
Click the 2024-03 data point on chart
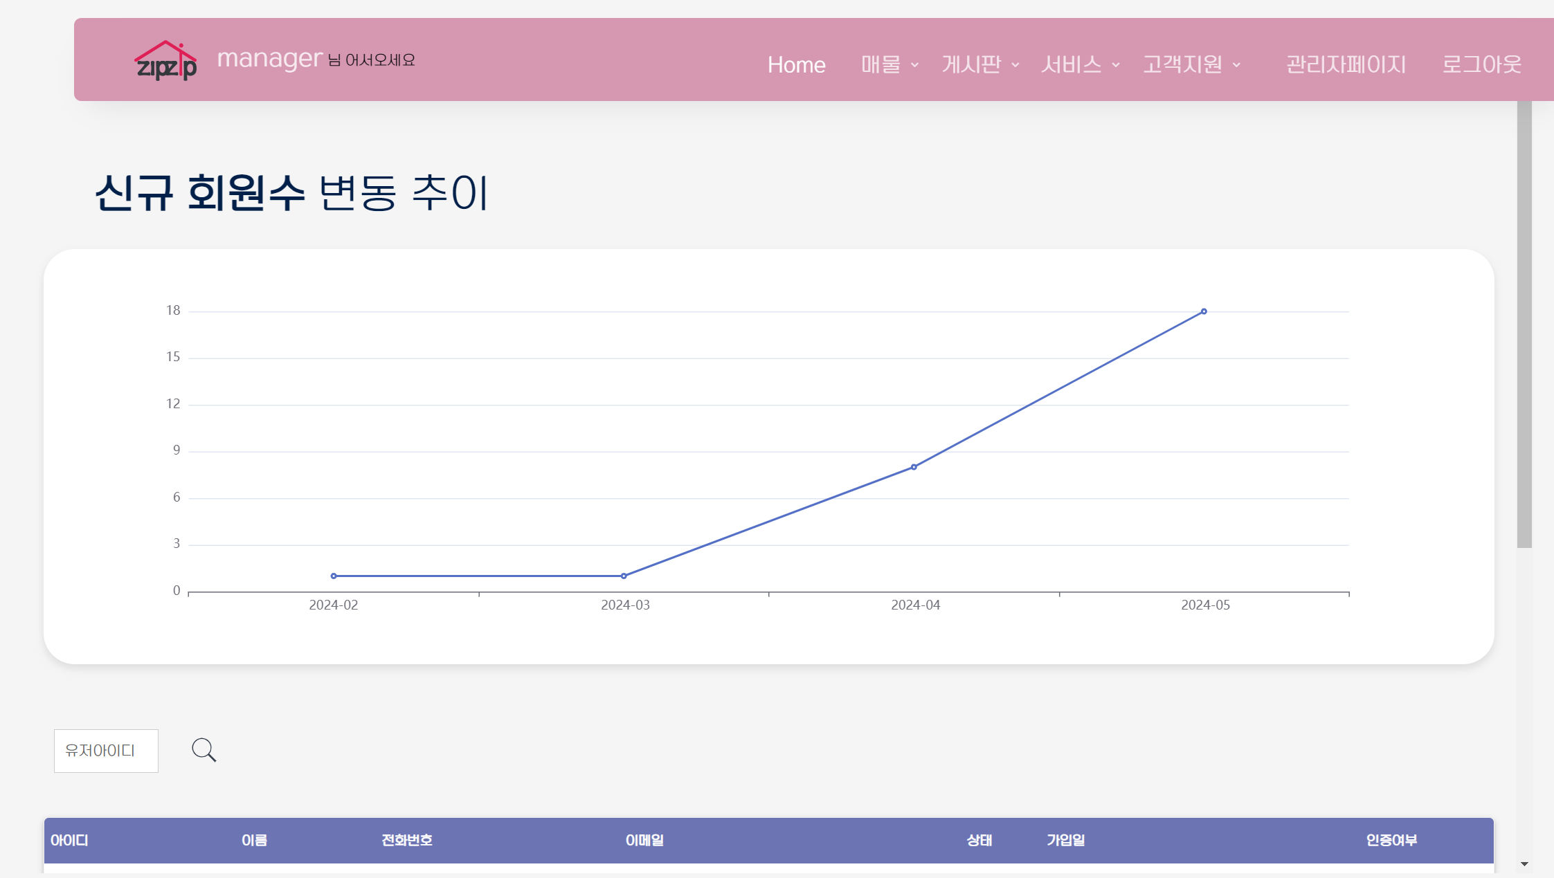pos(624,576)
